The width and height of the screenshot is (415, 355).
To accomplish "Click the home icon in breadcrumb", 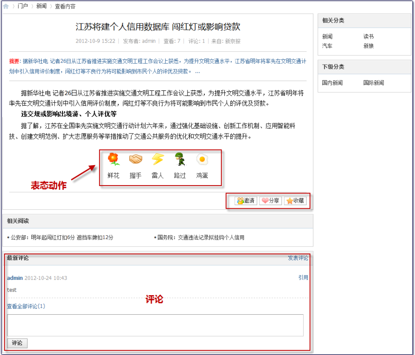I will [x=6, y=6].
